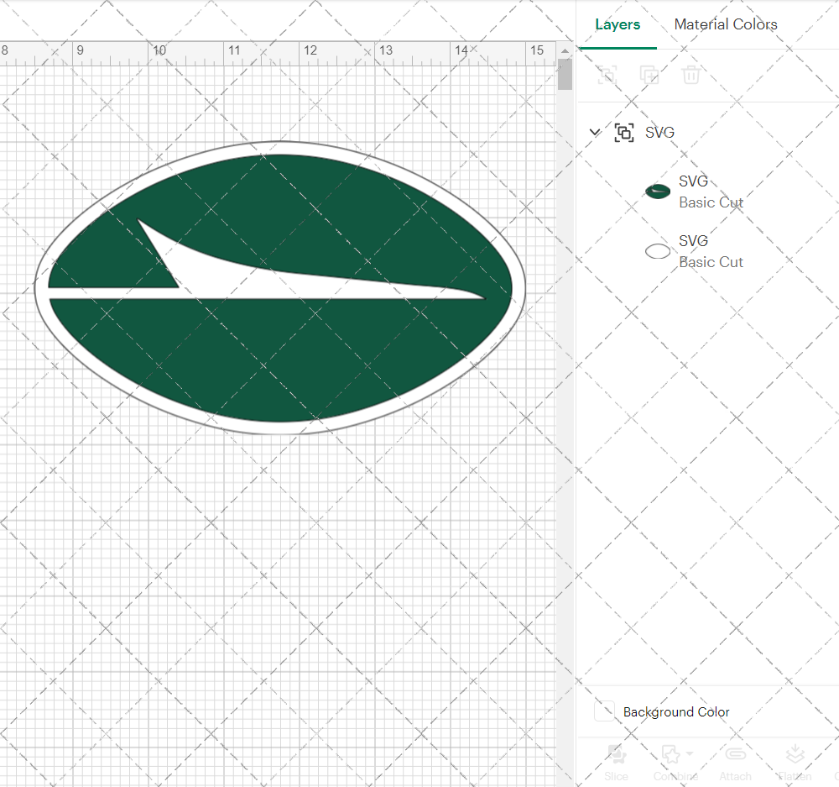Click the Attach button
Viewport: 839px width, 787px height.
point(735,763)
